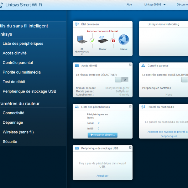
Task: Toggle the guest network switch
Action: (119, 80)
